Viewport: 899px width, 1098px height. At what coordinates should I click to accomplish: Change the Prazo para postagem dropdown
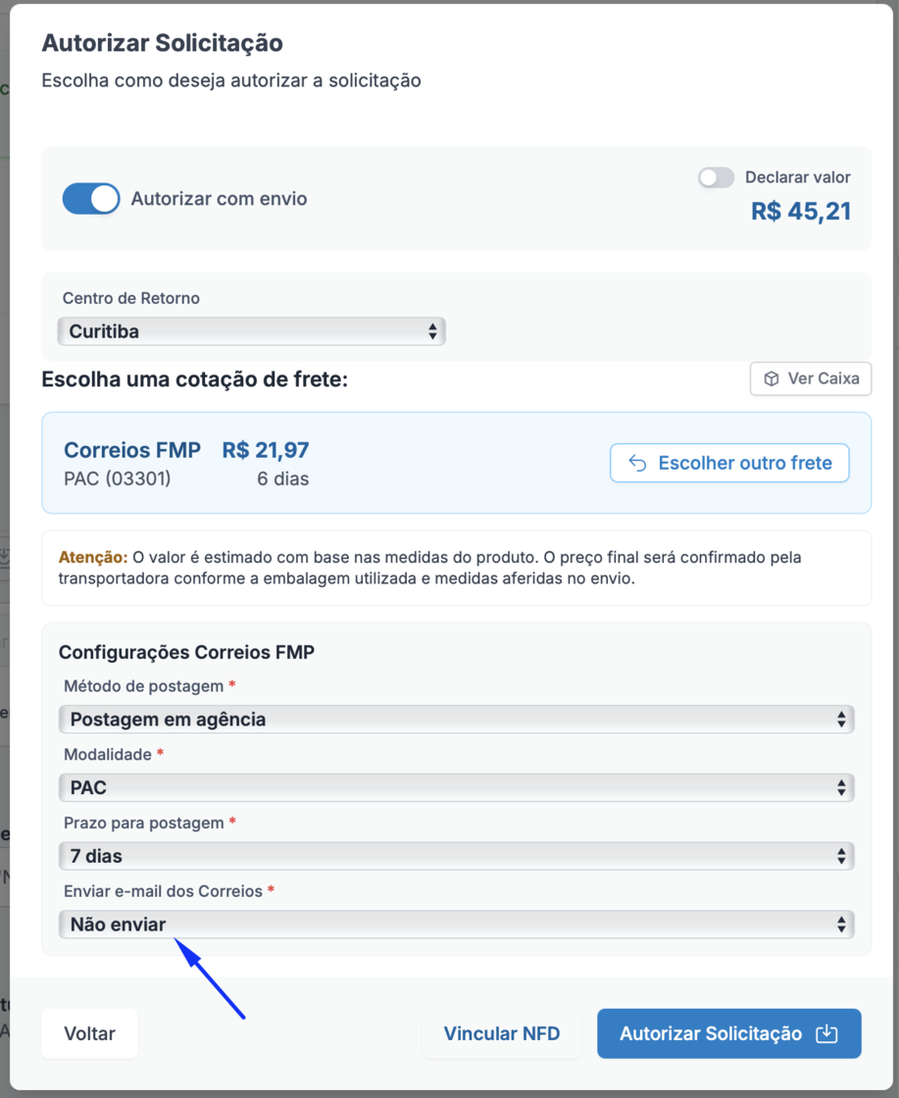[456, 856]
